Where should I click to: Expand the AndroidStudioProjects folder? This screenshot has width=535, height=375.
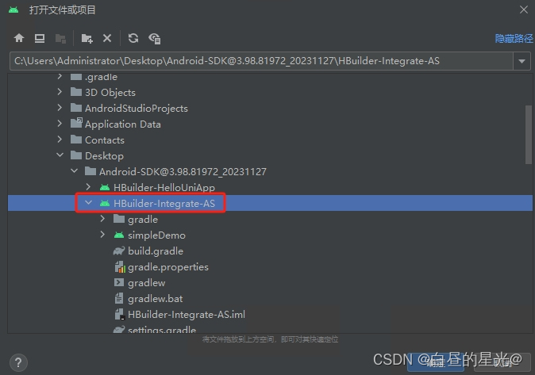click(60, 108)
